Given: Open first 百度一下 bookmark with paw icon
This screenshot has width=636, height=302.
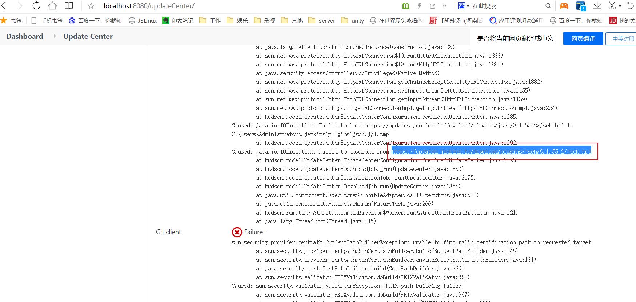Looking at the screenshot, I should pyautogui.click(x=95, y=20).
